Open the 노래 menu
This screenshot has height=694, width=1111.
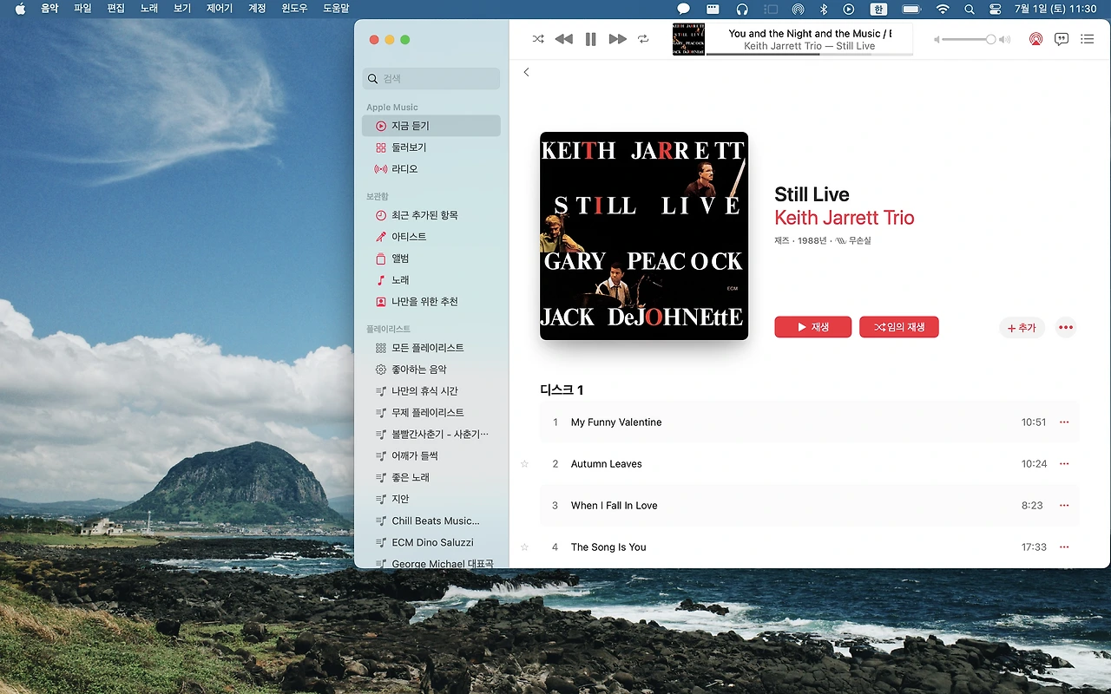148,9
